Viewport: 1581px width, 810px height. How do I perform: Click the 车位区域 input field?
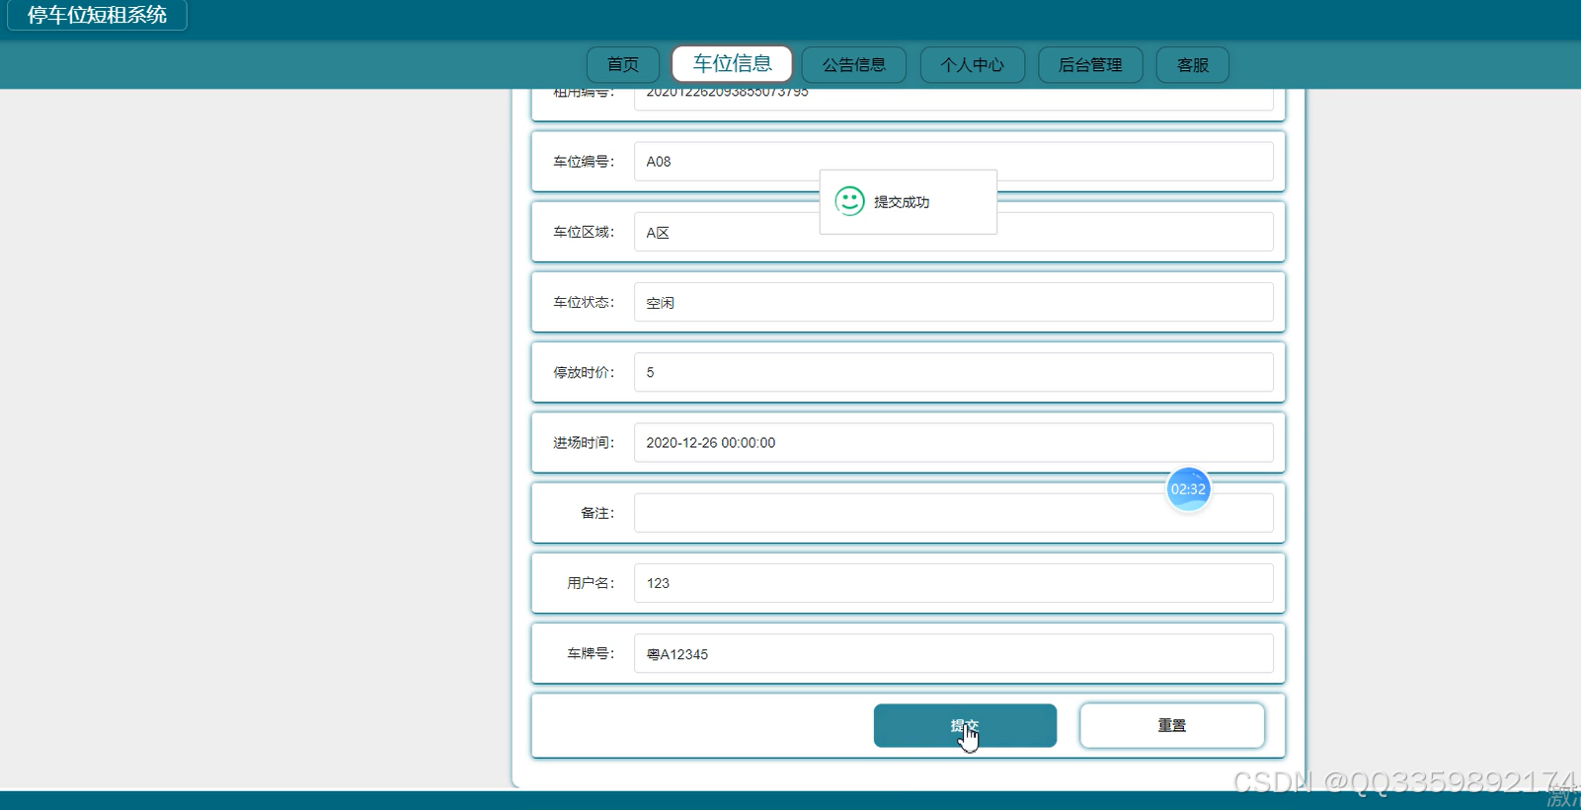[953, 232]
